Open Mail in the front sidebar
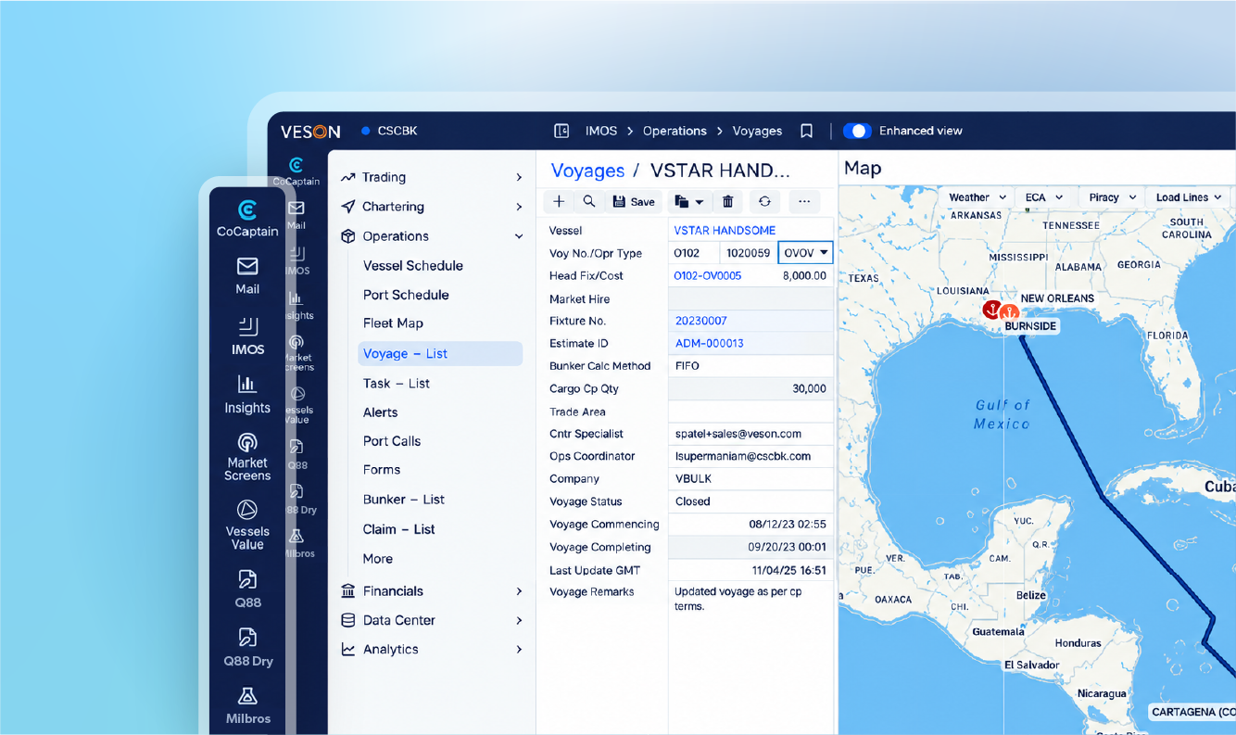The image size is (1236, 735). pos(247,275)
